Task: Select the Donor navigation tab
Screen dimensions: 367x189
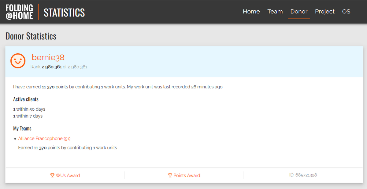Action: click(299, 12)
